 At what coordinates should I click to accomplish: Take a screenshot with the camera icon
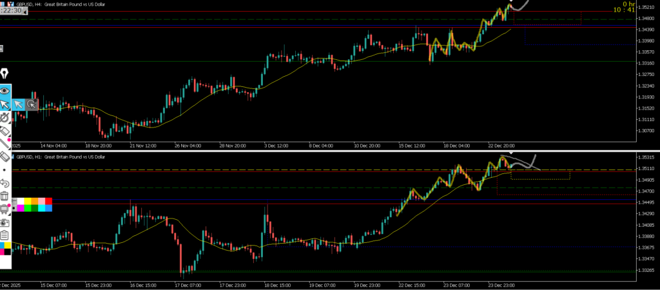point(5,222)
